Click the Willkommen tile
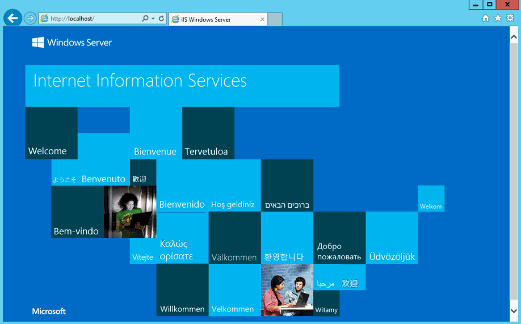 click(182, 290)
